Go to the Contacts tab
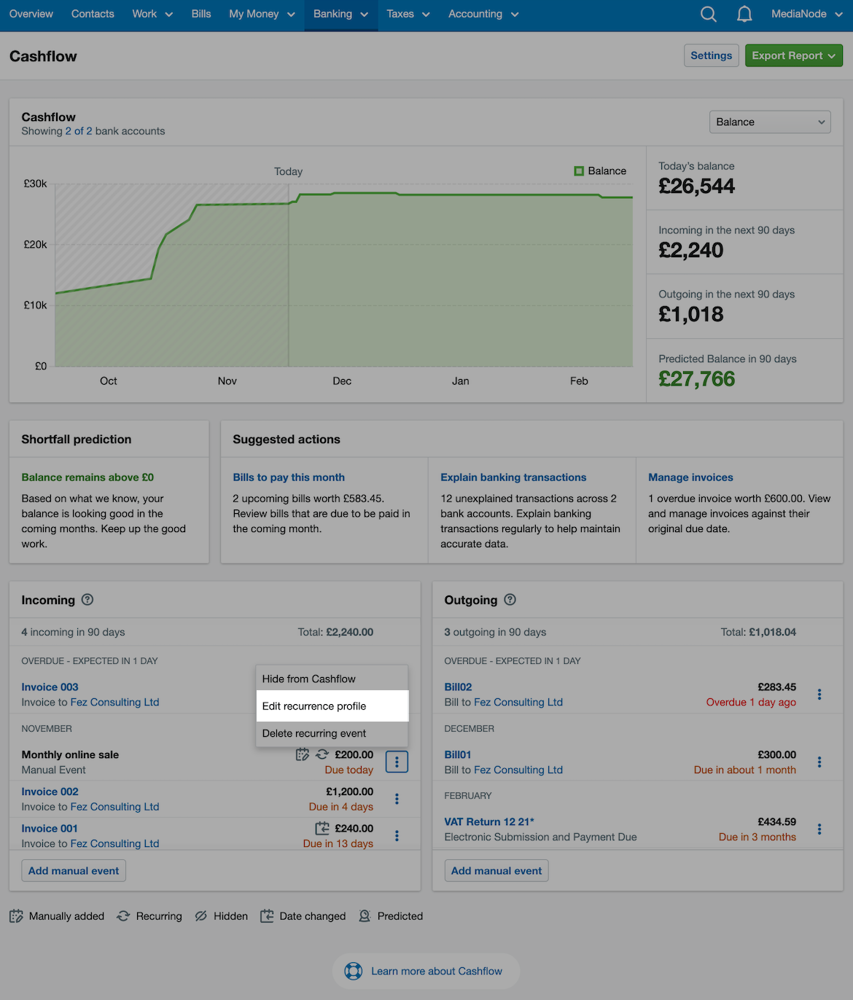The height and width of the screenshot is (1000, 853). click(x=93, y=14)
